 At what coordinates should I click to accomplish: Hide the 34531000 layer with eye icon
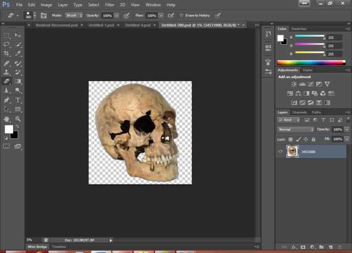(x=280, y=151)
